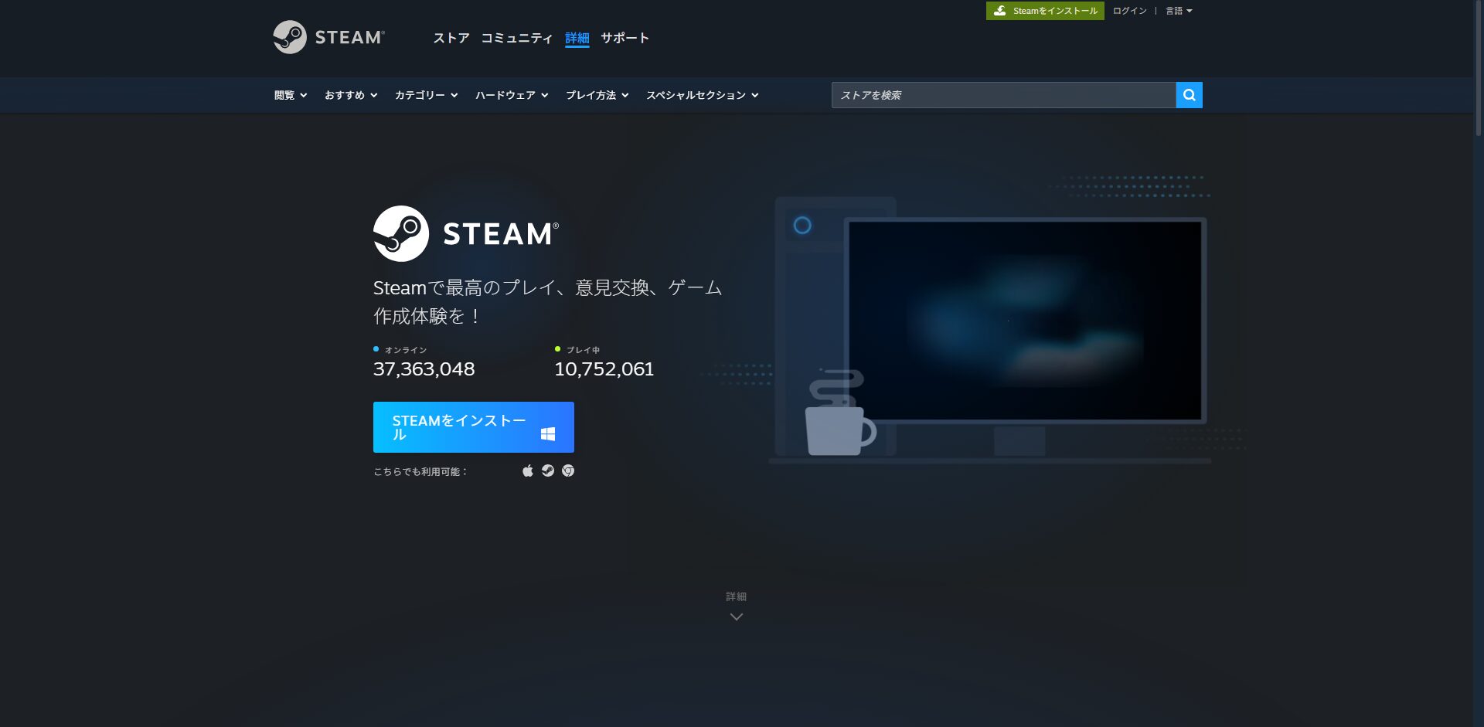
Task: Expand the 閲覧 dropdown menu
Action: coord(291,95)
